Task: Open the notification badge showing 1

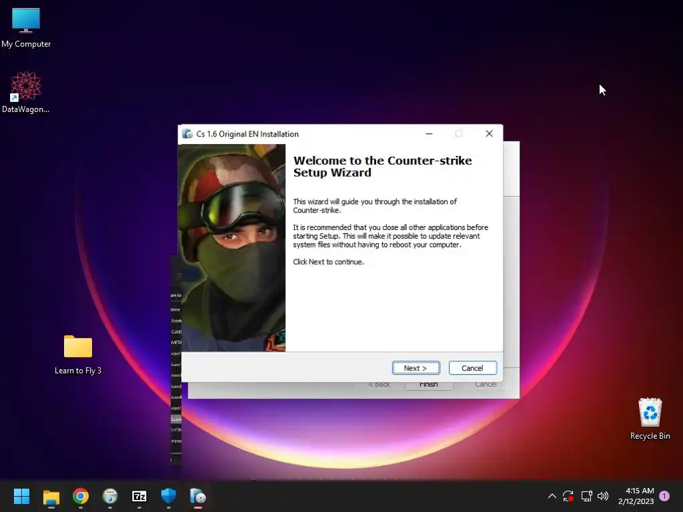Action: coord(664,496)
